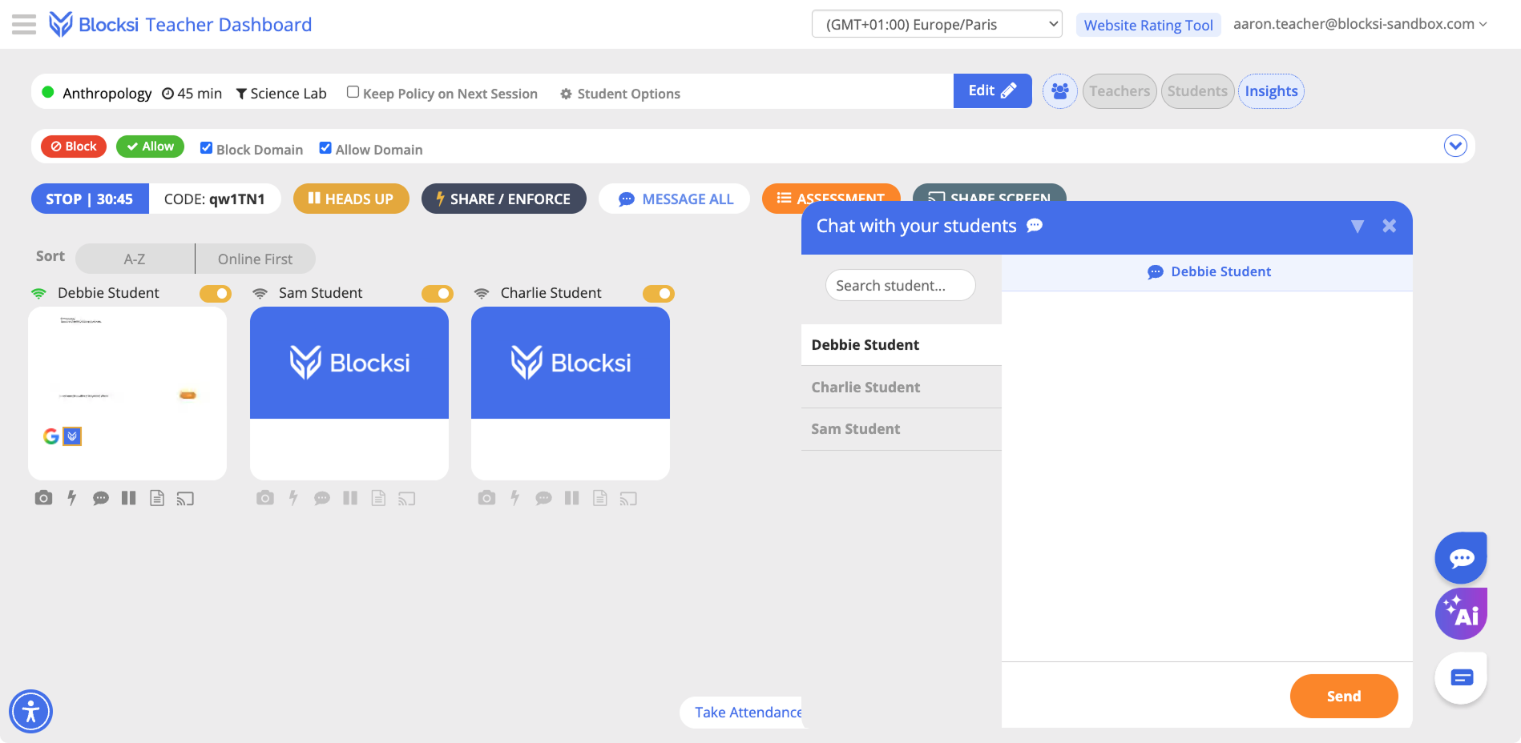Stop the class session timer
The height and width of the screenshot is (743, 1521).
tap(90, 199)
